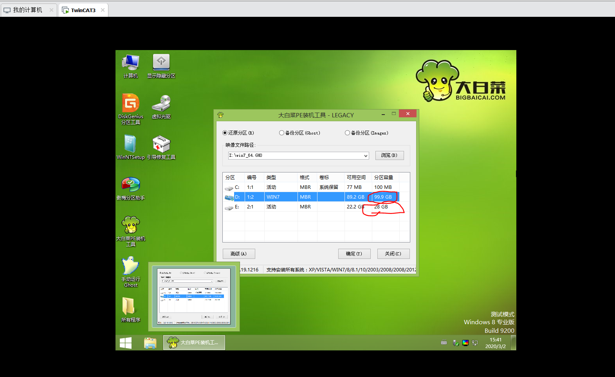The height and width of the screenshot is (377, 615).
Task: Click the network tray icon
Action: [475, 343]
